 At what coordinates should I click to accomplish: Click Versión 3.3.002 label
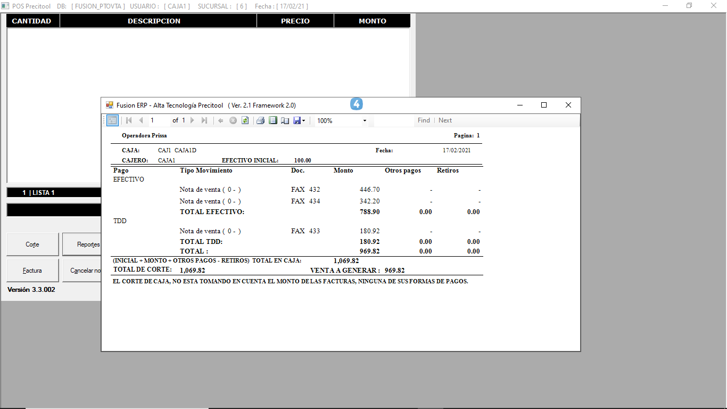coord(31,290)
